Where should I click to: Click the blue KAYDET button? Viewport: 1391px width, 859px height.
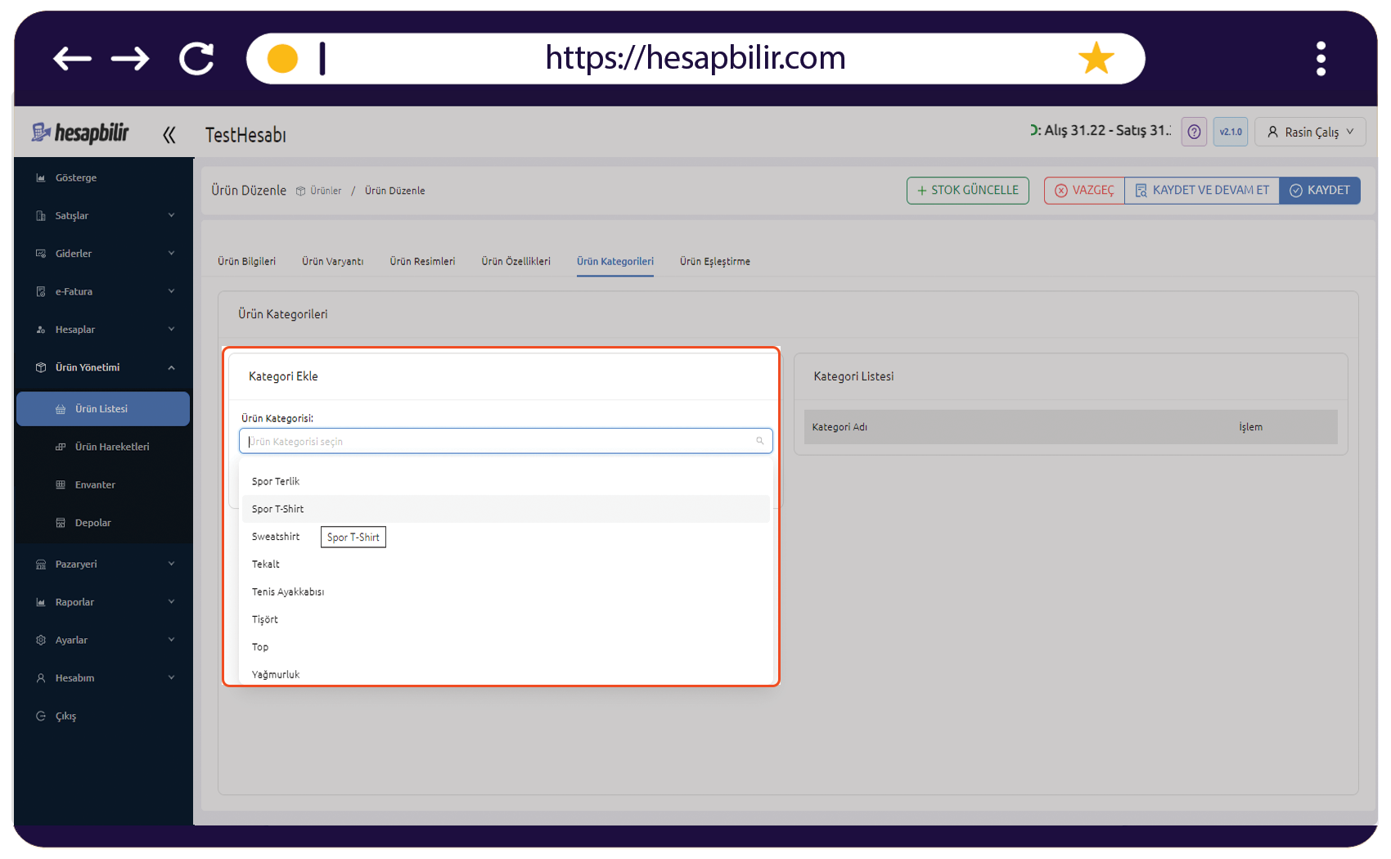[x=1320, y=191]
